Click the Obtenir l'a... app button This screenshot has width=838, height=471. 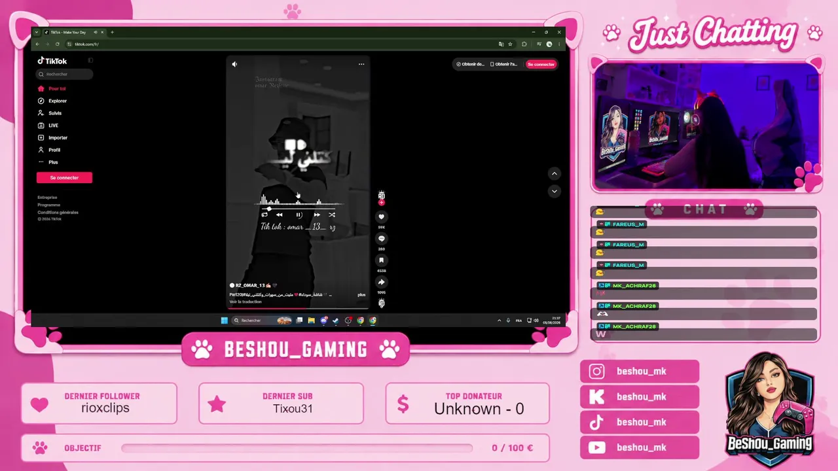(x=505, y=64)
